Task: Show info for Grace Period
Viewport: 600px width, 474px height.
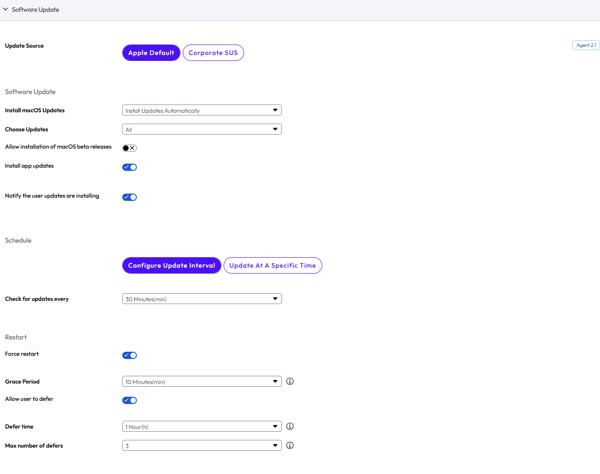Action: pyautogui.click(x=290, y=381)
